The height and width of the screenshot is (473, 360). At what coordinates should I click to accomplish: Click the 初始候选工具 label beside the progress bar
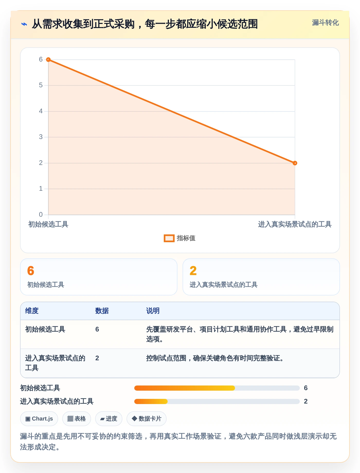40,388
